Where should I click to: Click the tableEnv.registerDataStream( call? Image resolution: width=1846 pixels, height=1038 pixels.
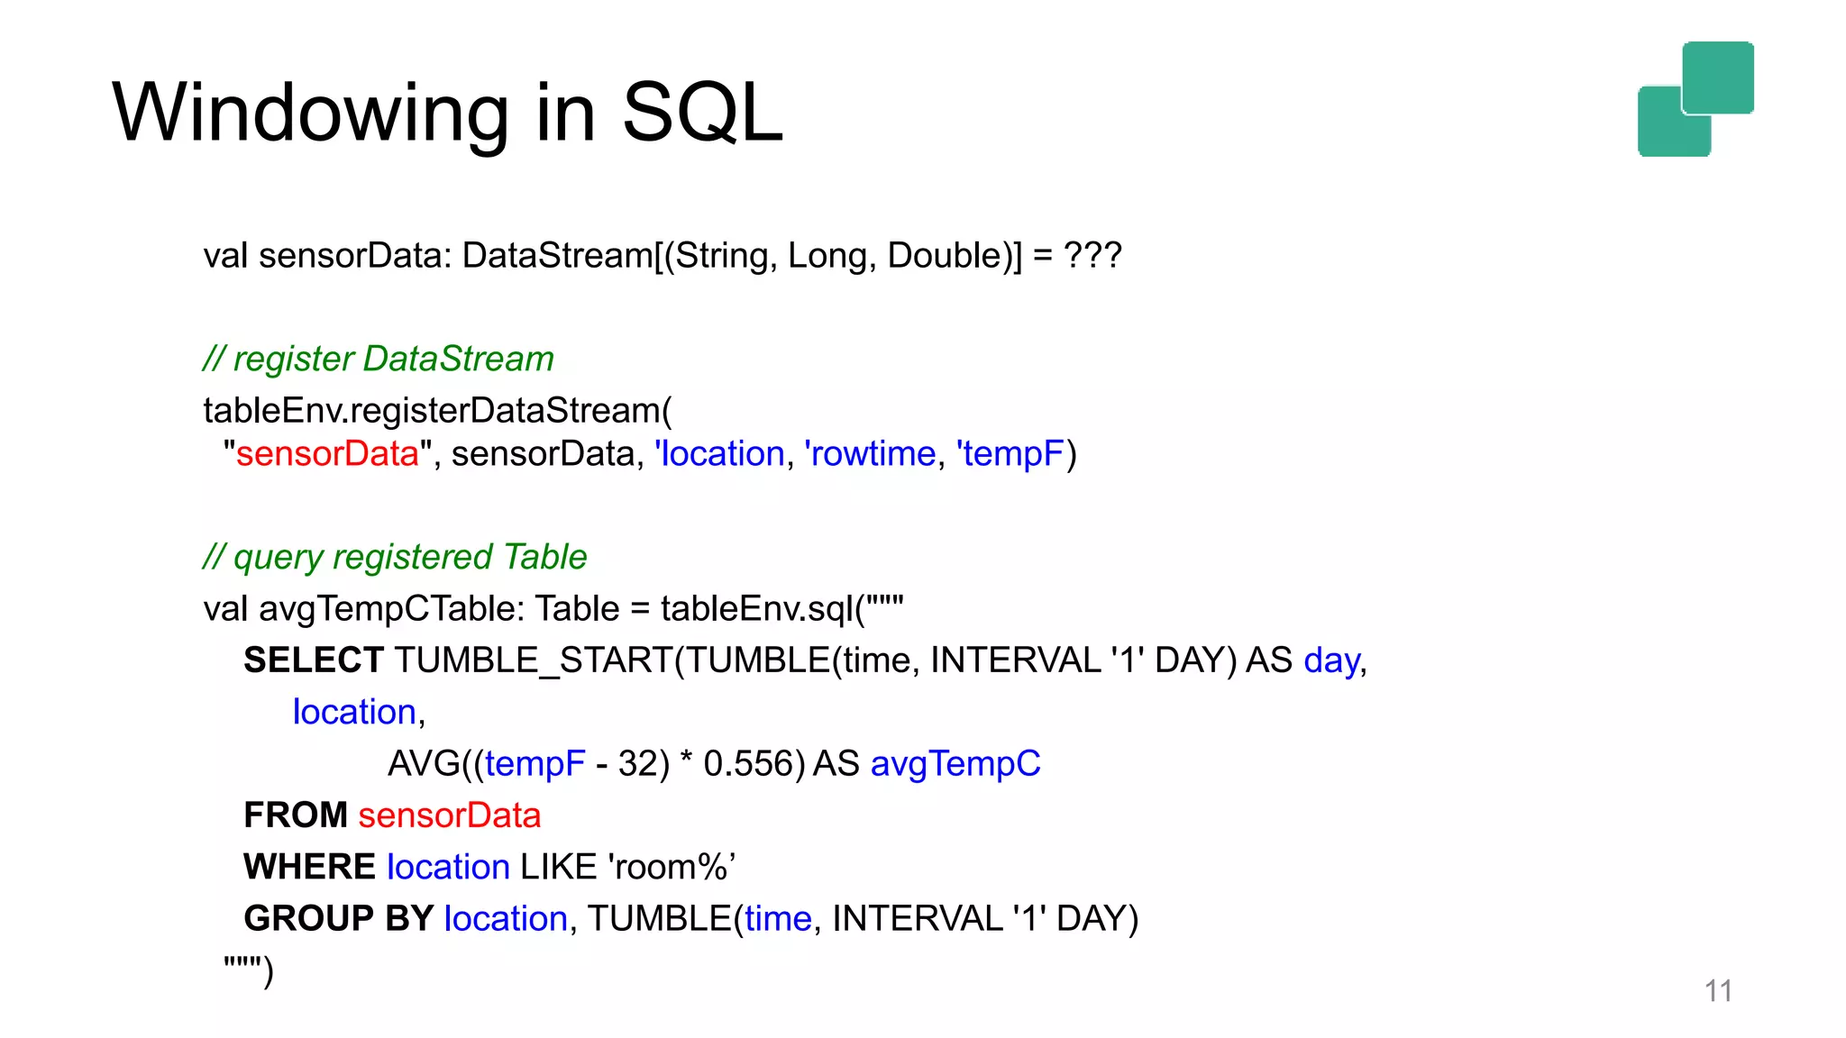click(x=437, y=411)
